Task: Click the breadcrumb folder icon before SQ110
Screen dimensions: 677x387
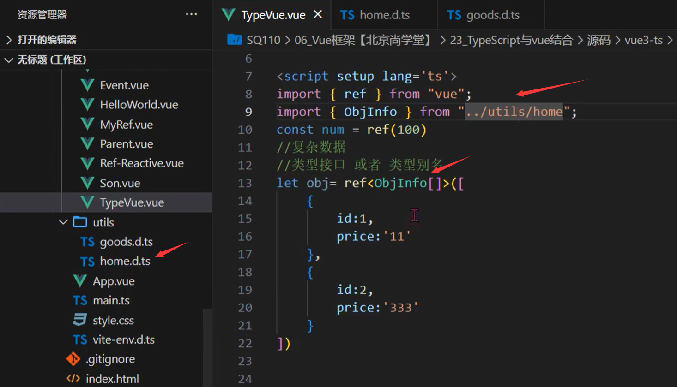Action: pos(235,40)
